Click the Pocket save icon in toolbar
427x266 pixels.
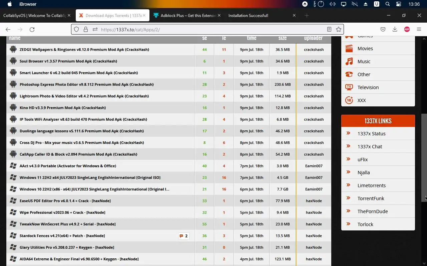(x=383, y=29)
